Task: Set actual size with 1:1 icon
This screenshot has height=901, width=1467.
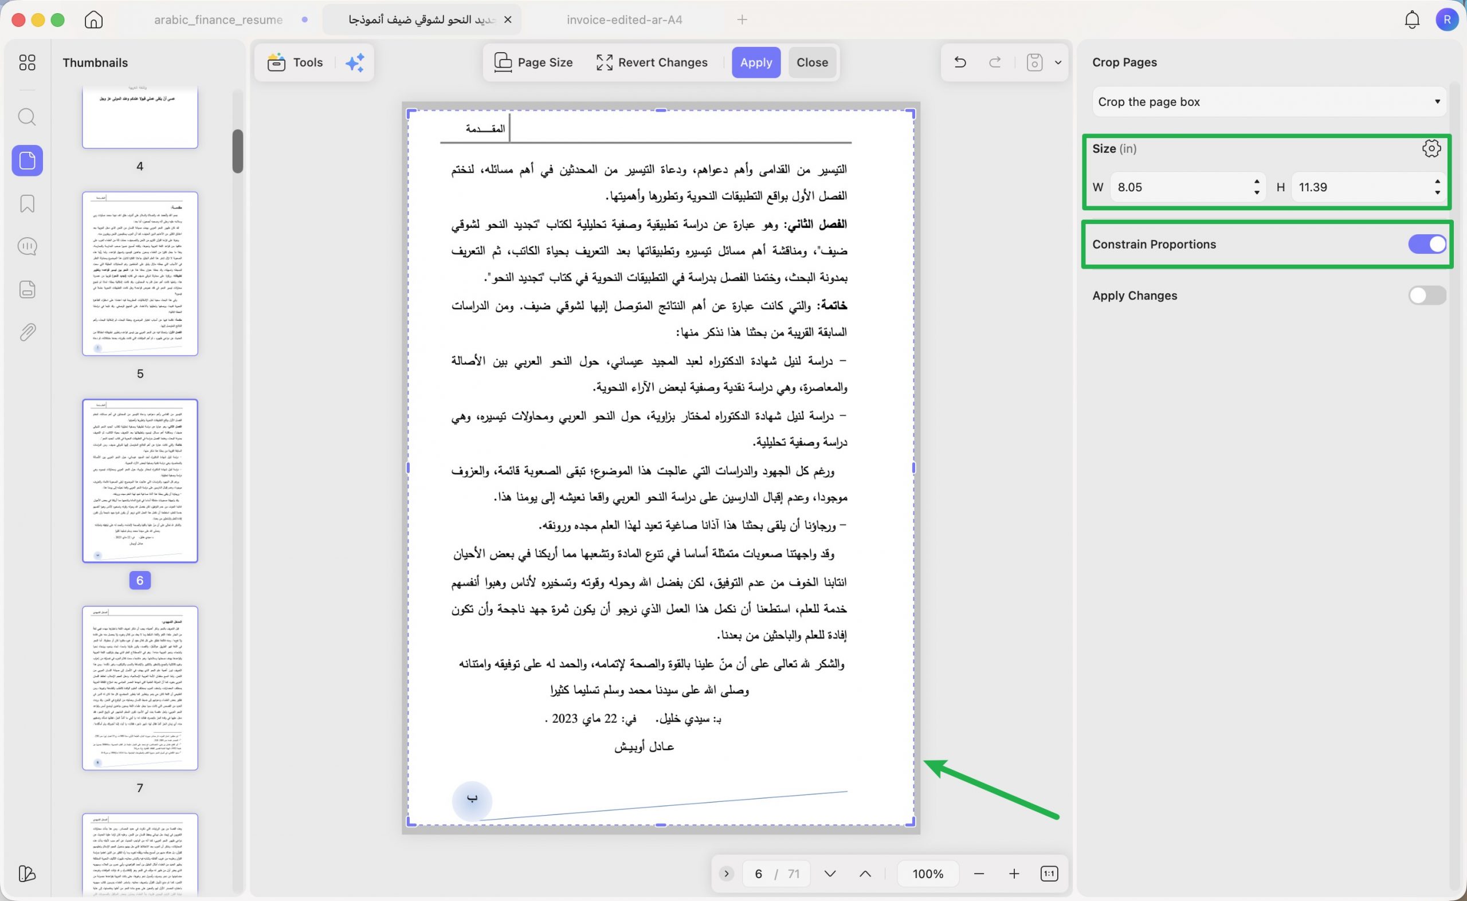Action: click(x=1049, y=874)
